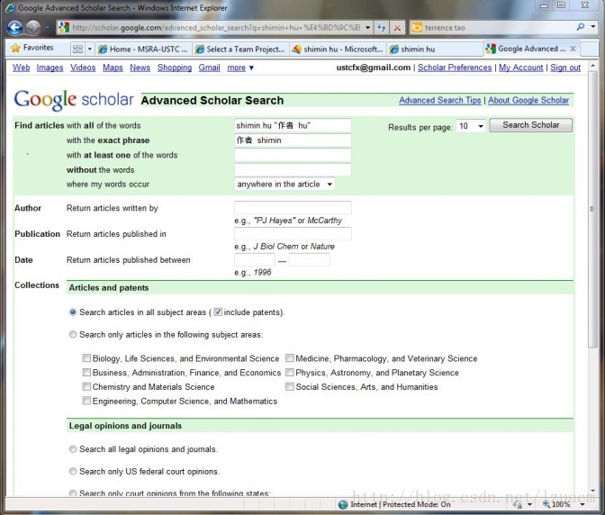Open the Quick Tabs grid icon
The width and height of the screenshot is (605, 515).
pyautogui.click(x=77, y=49)
